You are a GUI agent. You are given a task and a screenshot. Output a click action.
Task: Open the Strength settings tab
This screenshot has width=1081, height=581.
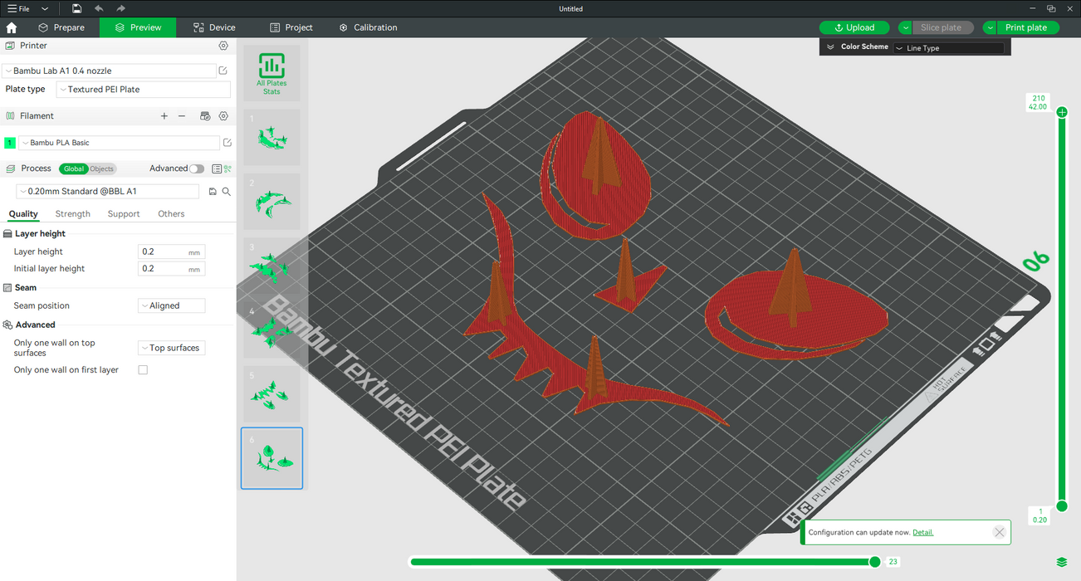click(x=73, y=214)
